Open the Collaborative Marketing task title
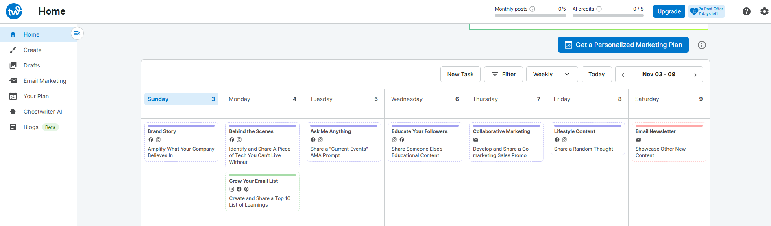Screen dimensions: 771x226 (501, 131)
